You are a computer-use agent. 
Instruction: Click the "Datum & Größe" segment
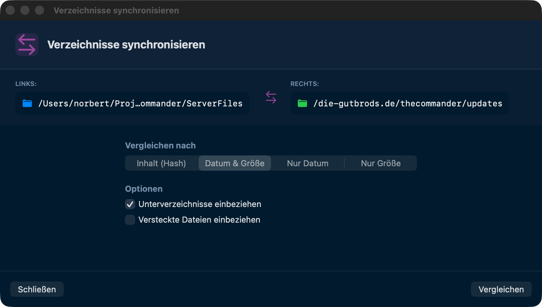235,163
